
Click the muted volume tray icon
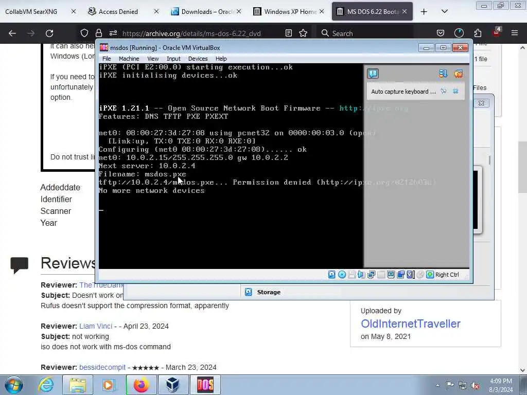coord(475,385)
